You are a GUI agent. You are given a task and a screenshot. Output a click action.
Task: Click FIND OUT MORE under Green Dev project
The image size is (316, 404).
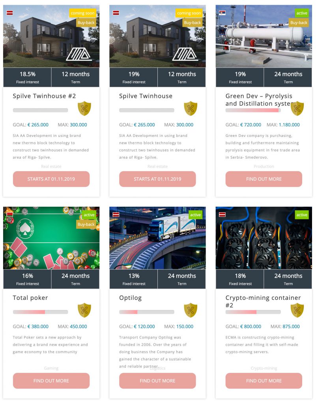(264, 179)
